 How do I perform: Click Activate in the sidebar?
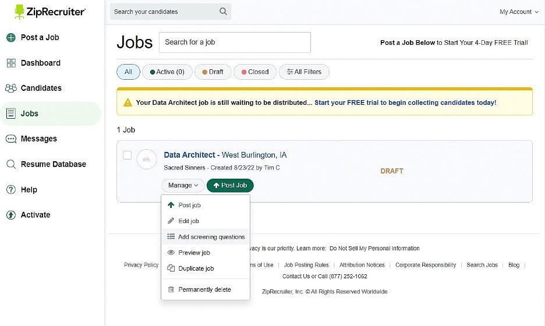point(35,215)
